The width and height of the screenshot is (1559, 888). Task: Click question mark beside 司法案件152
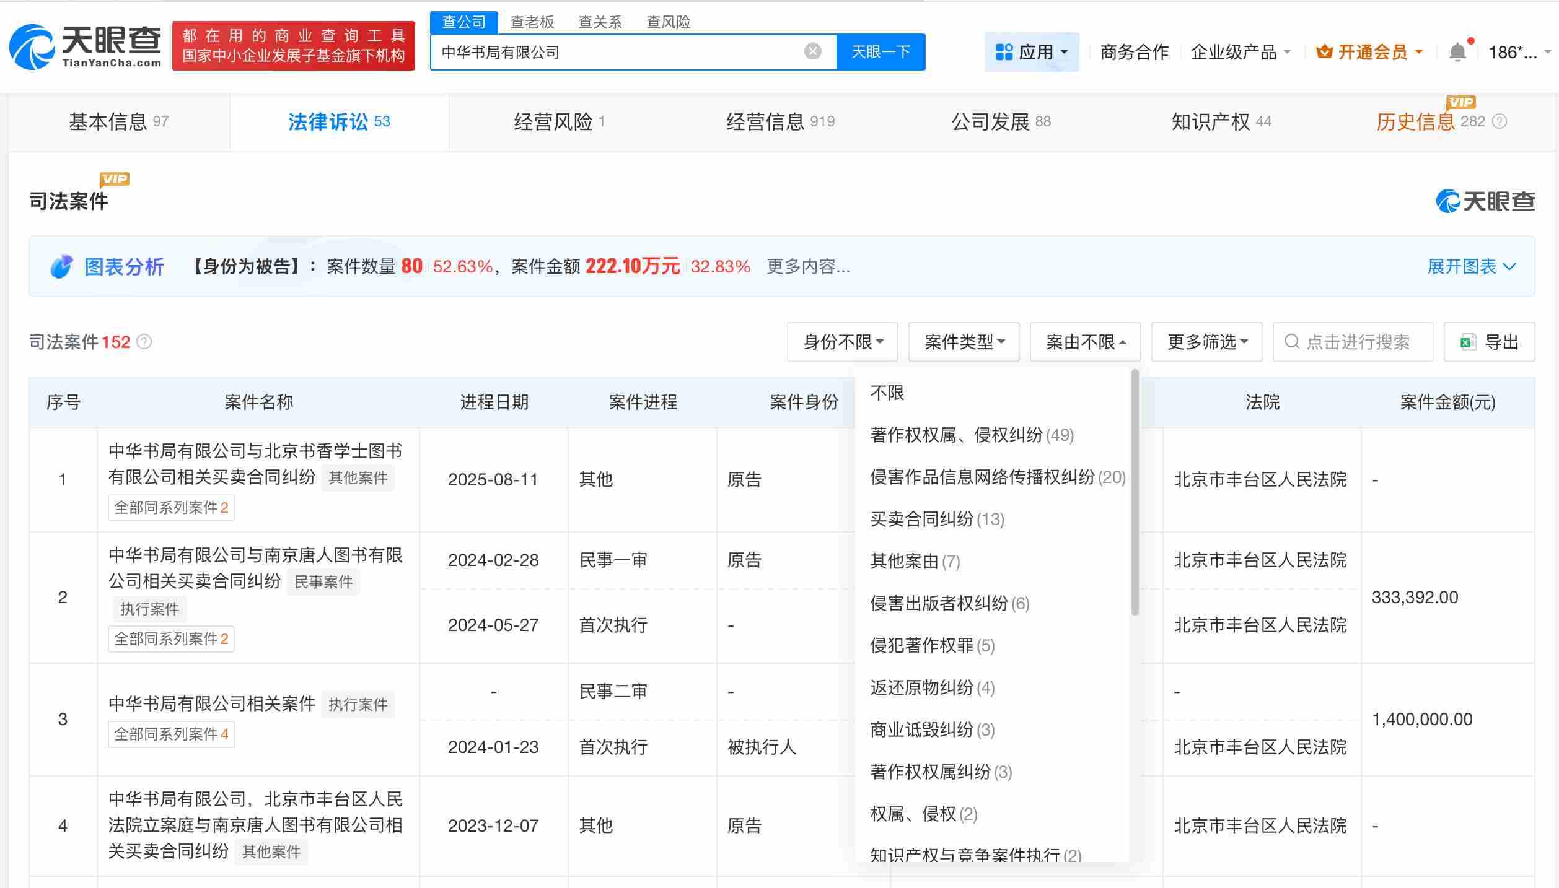(144, 342)
